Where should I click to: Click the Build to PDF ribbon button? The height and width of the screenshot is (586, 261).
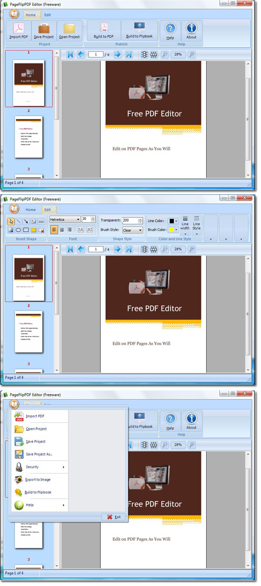click(104, 30)
